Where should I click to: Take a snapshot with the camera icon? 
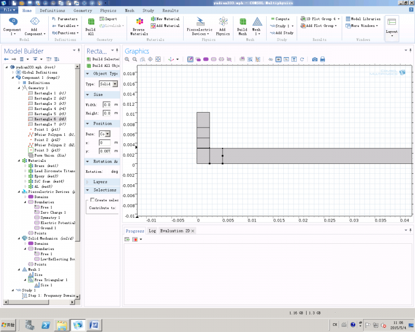point(314,59)
